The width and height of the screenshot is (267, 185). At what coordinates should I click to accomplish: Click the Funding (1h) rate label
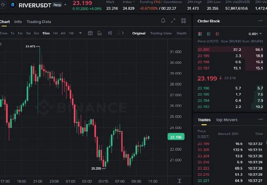tap(150, 2)
